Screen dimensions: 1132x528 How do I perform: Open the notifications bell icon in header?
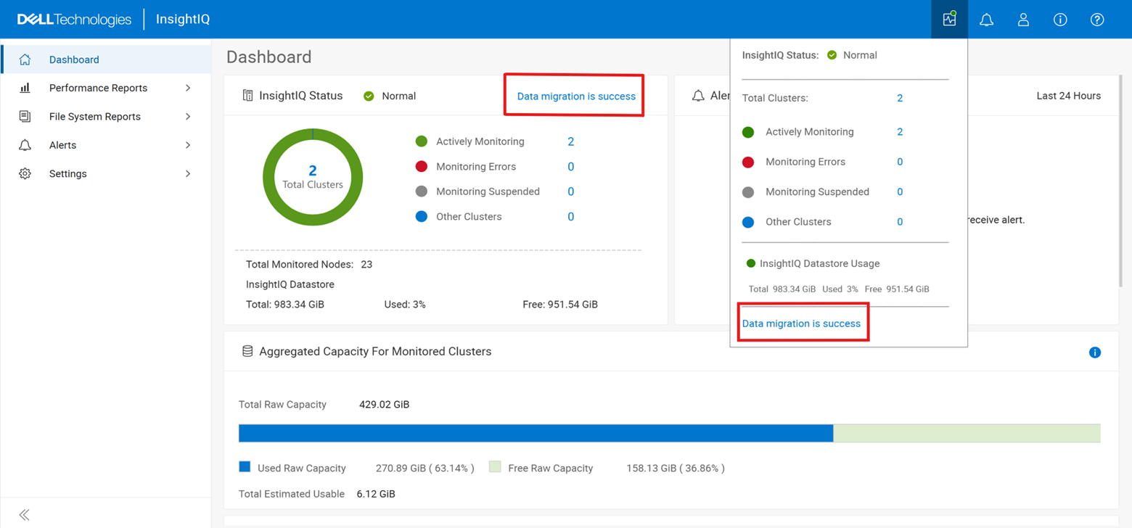pos(986,20)
